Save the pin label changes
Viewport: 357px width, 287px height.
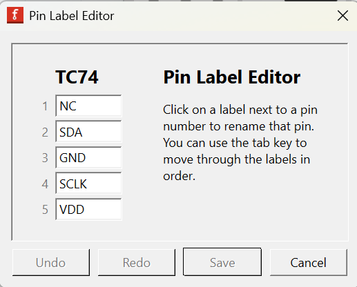pyautogui.click(x=222, y=262)
